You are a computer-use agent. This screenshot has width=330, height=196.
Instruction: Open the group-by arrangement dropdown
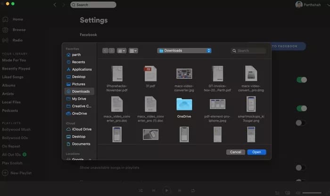(x=133, y=51)
